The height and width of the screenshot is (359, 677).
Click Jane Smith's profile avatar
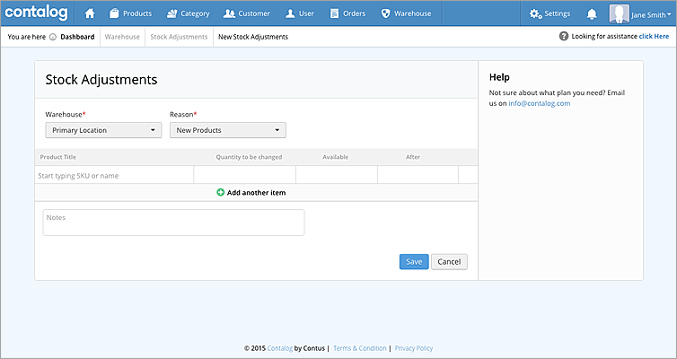click(x=619, y=13)
